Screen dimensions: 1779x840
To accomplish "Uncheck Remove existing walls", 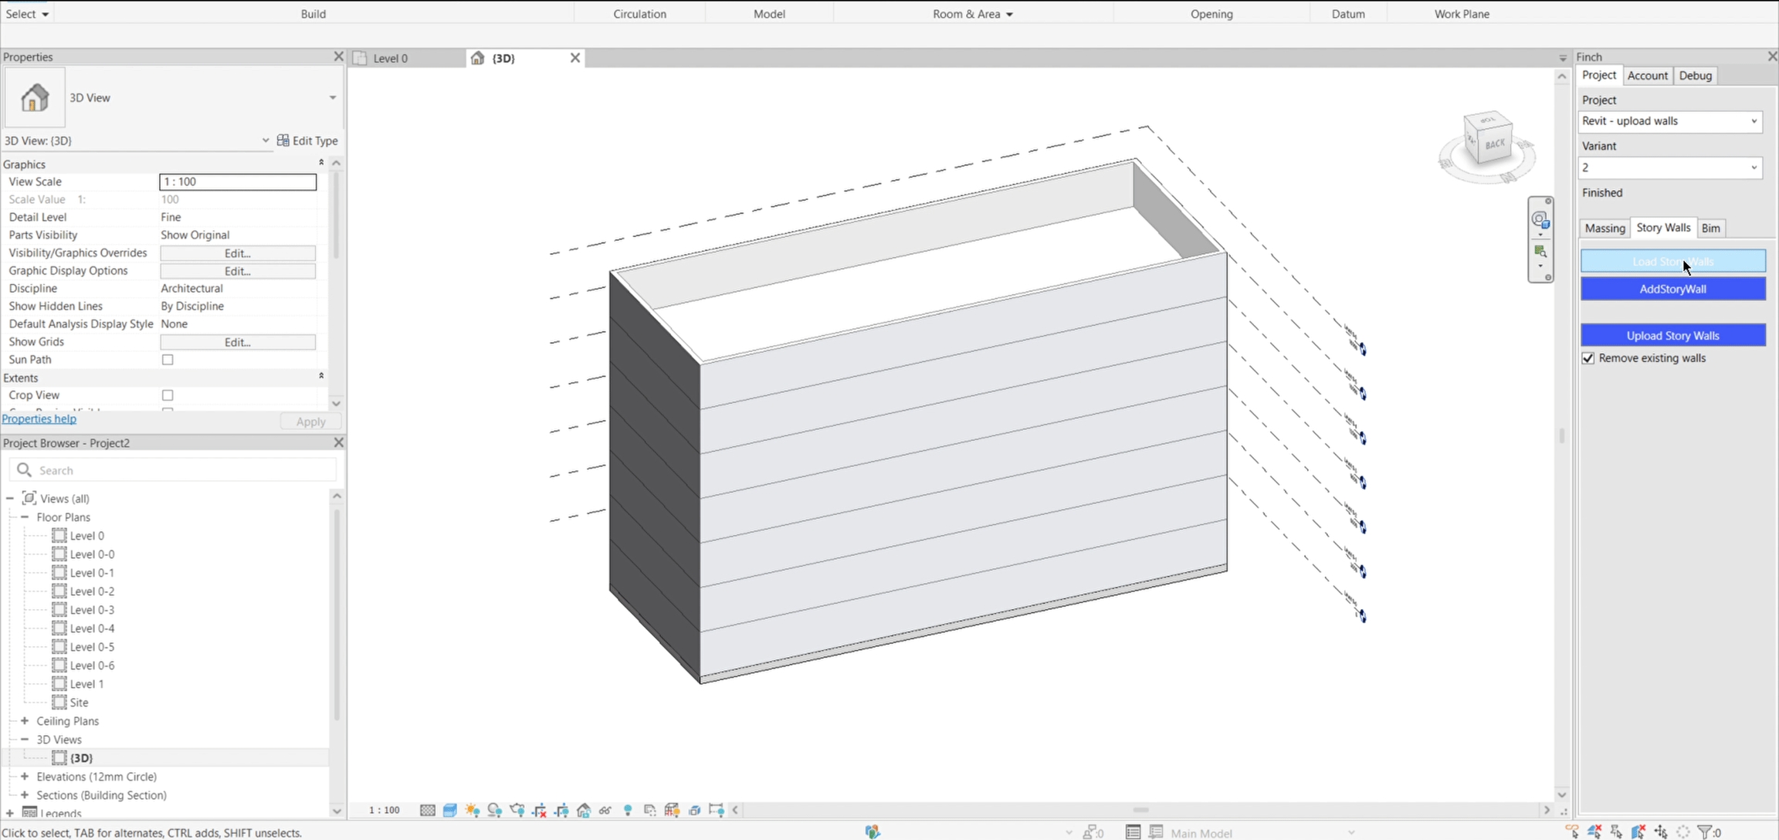I will (1588, 358).
